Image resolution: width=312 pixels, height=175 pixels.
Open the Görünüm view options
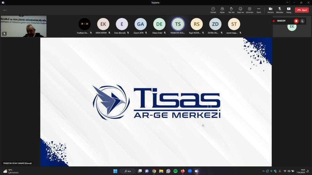coord(250,10)
